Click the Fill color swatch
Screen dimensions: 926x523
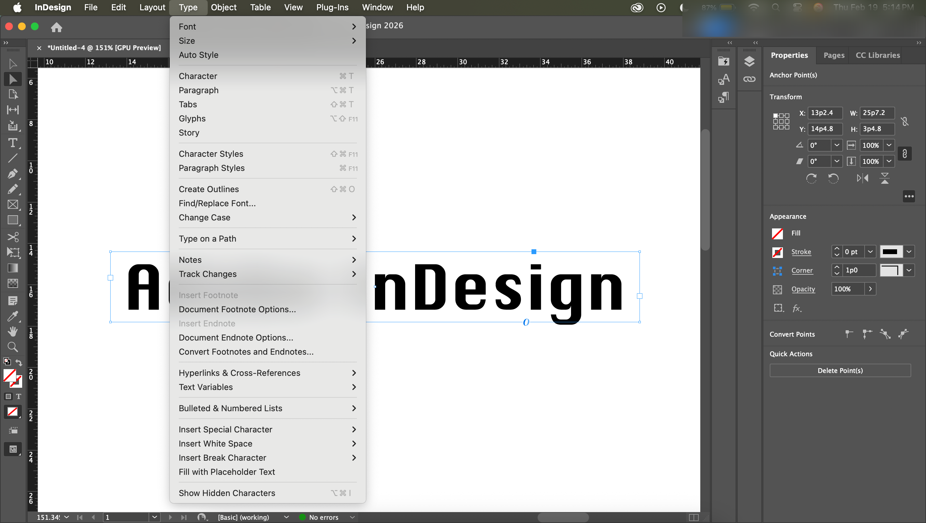point(777,234)
